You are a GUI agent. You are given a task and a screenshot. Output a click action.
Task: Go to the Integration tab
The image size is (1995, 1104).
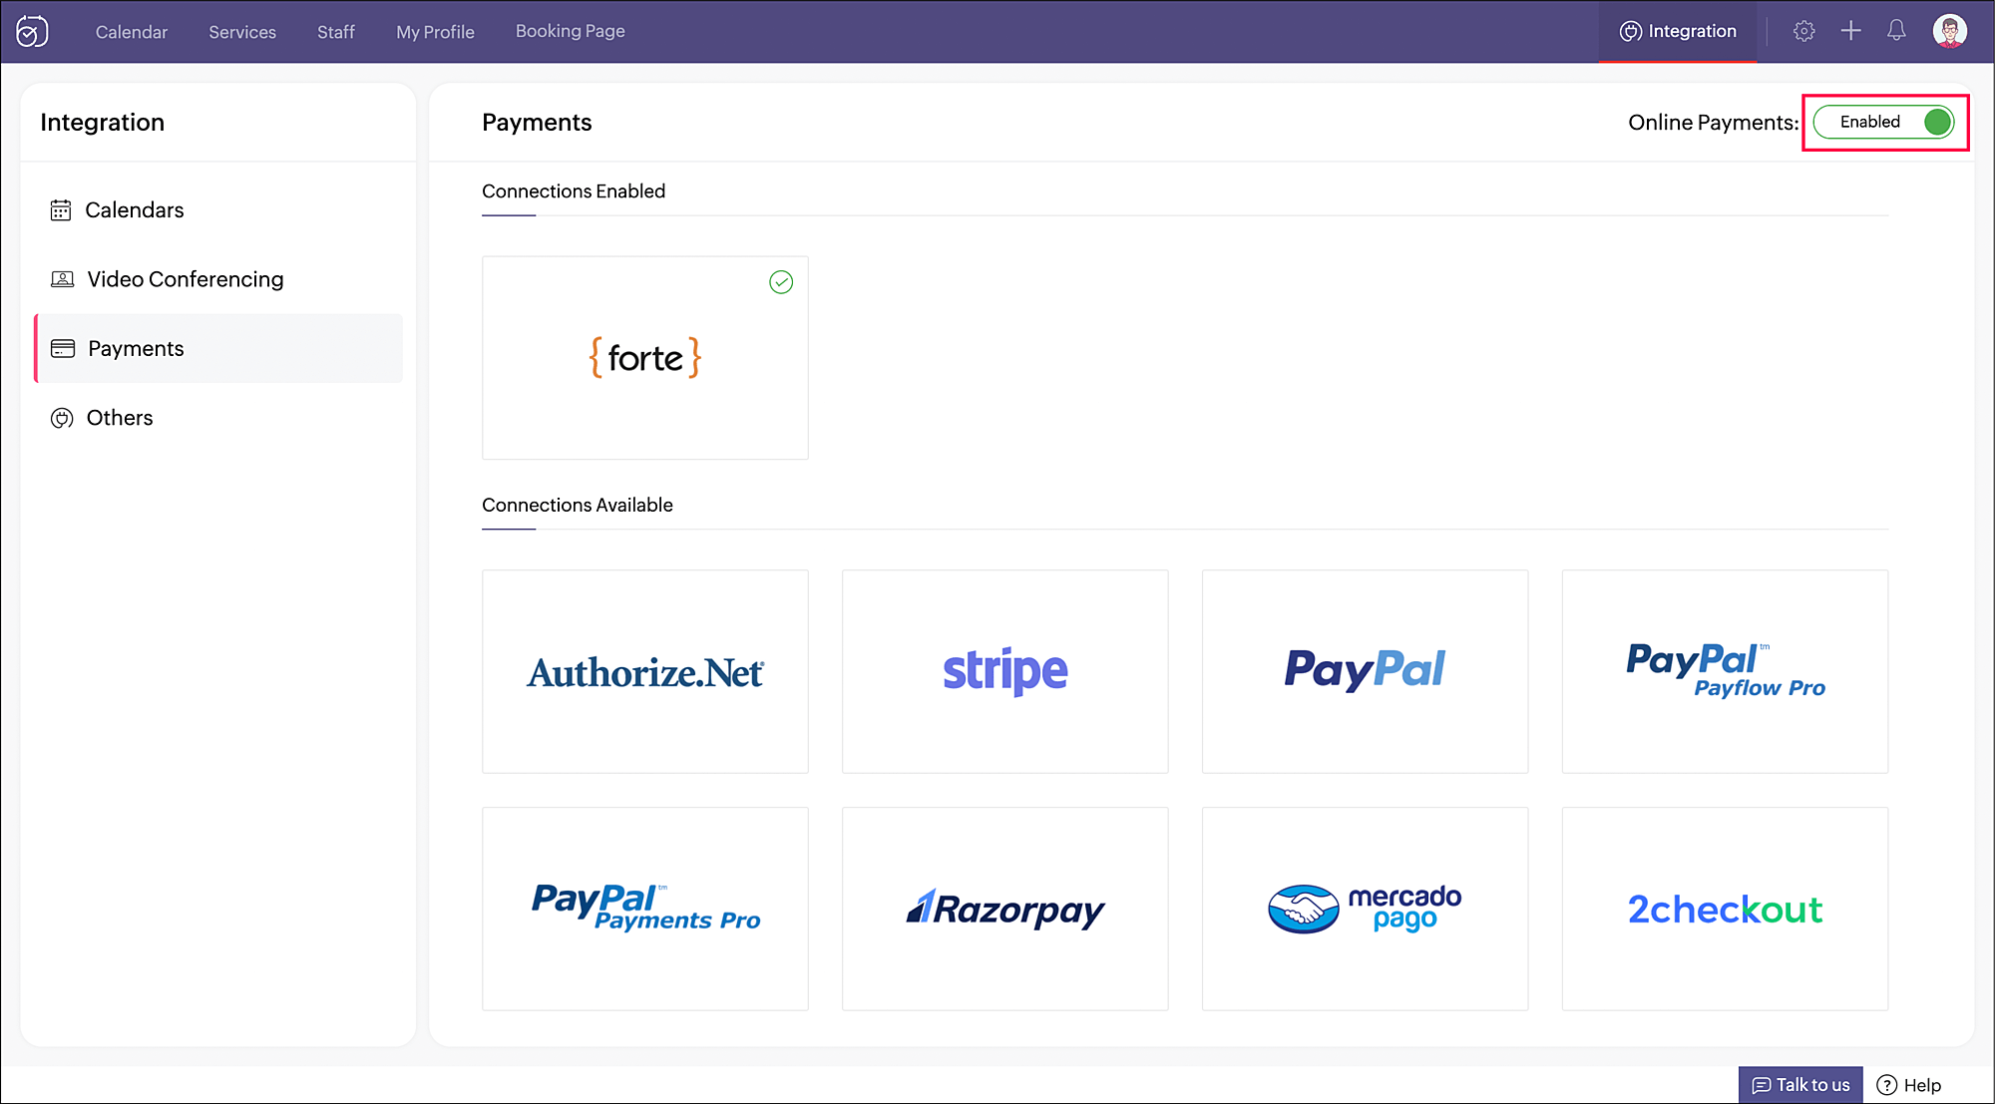[x=1678, y=31]
